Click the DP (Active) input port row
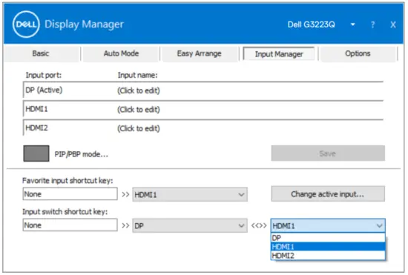This screenshot has height=275, width=408. [x=203, y=90]
